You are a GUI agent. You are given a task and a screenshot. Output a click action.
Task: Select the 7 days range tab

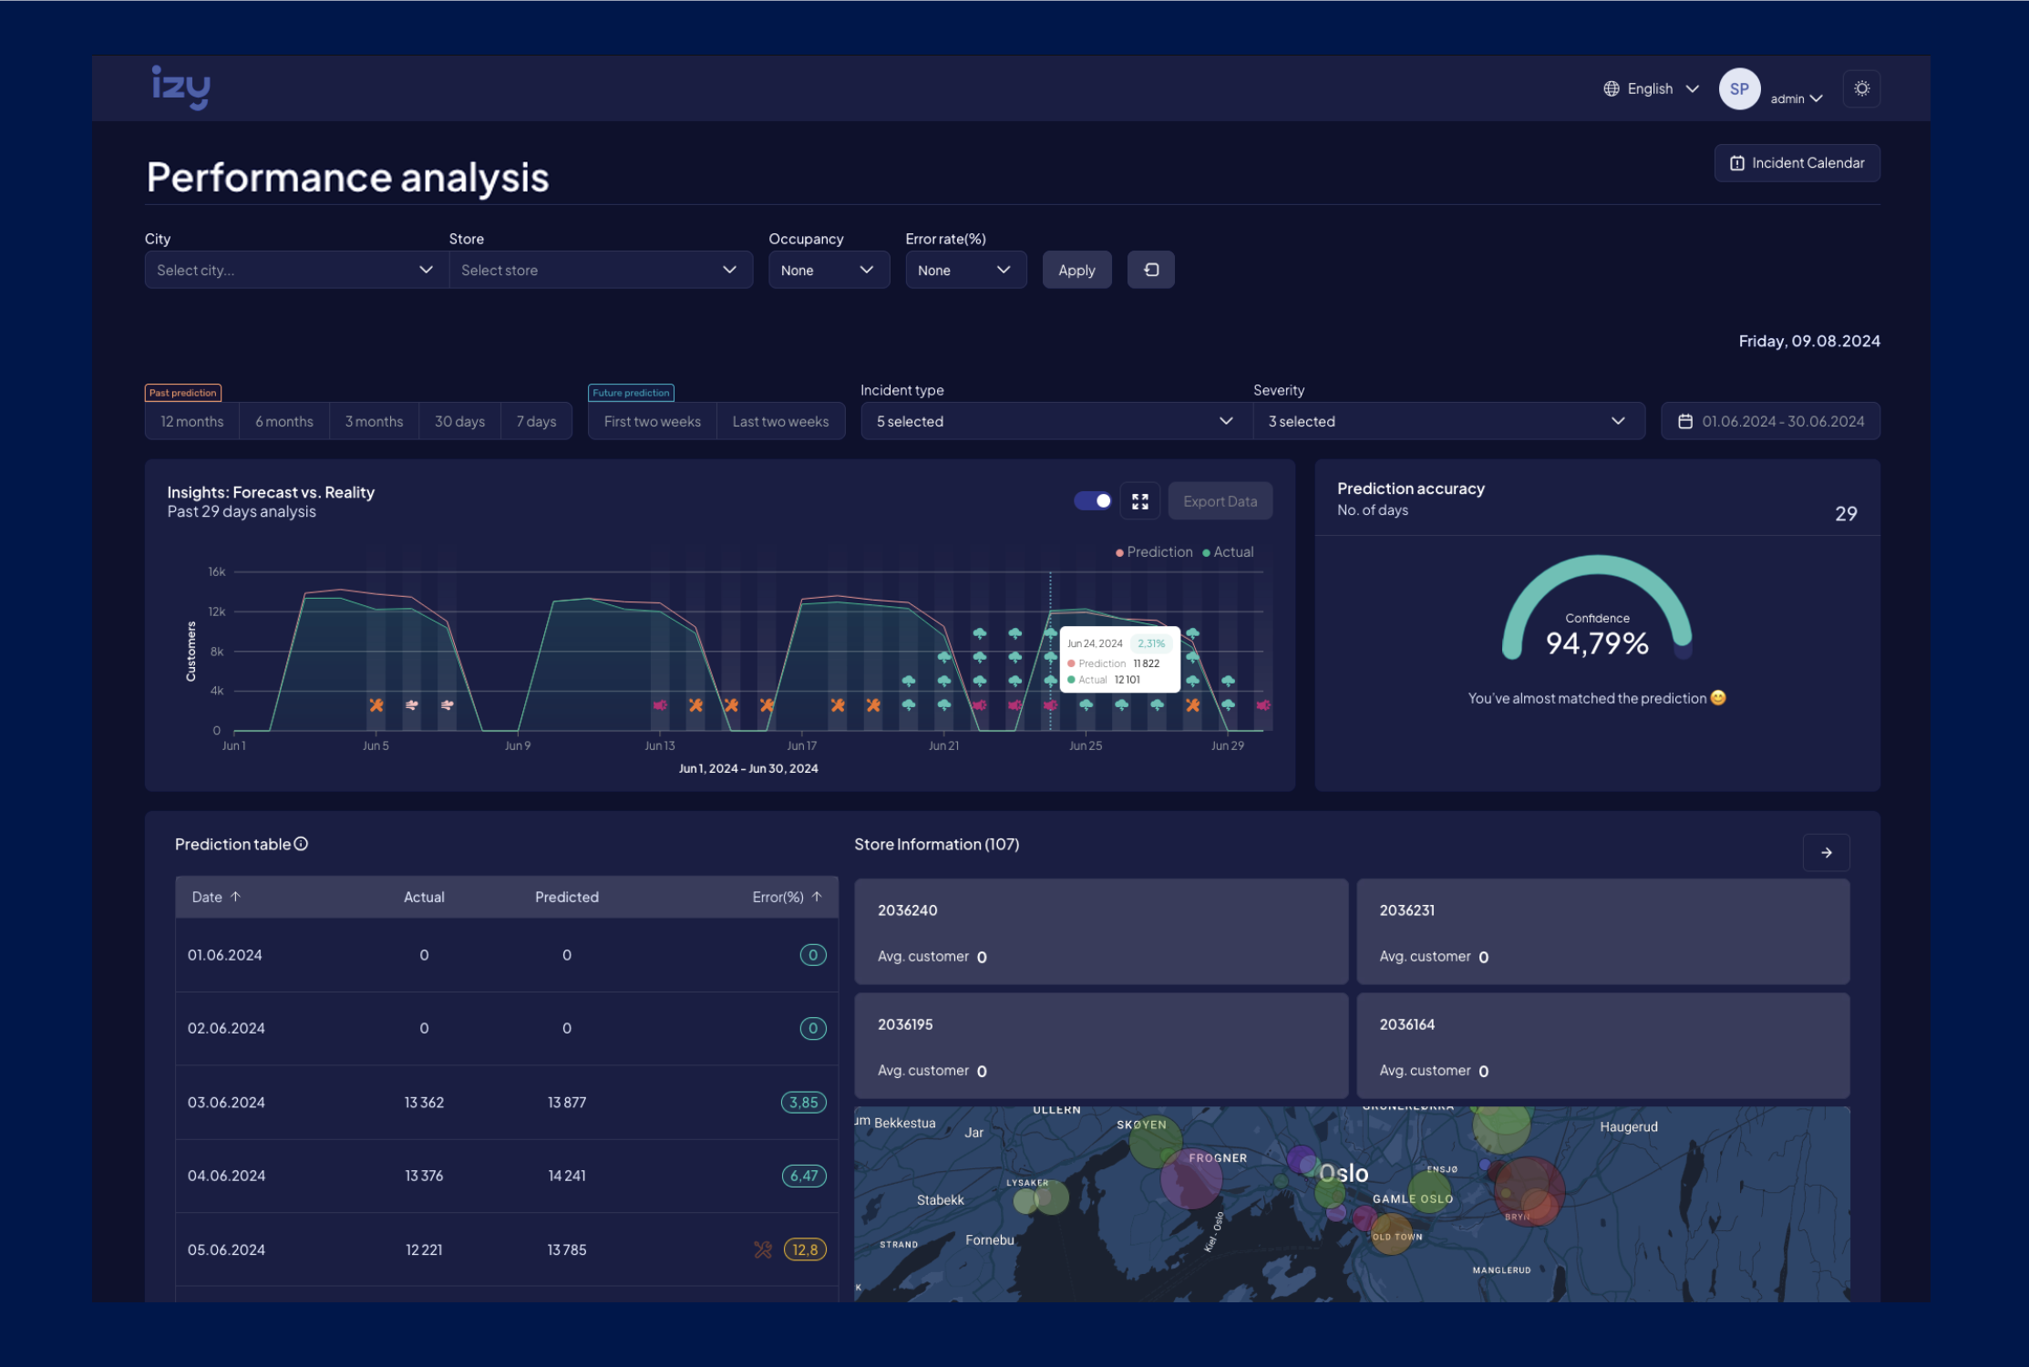tap(536, 421)
